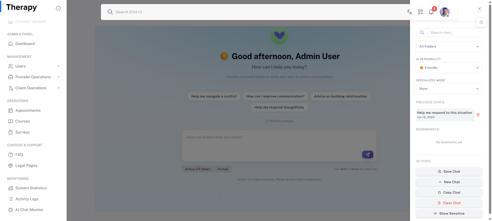Click the Courses book icon
492x221 pixels.
pyautogui.click(x=11, y=121)
